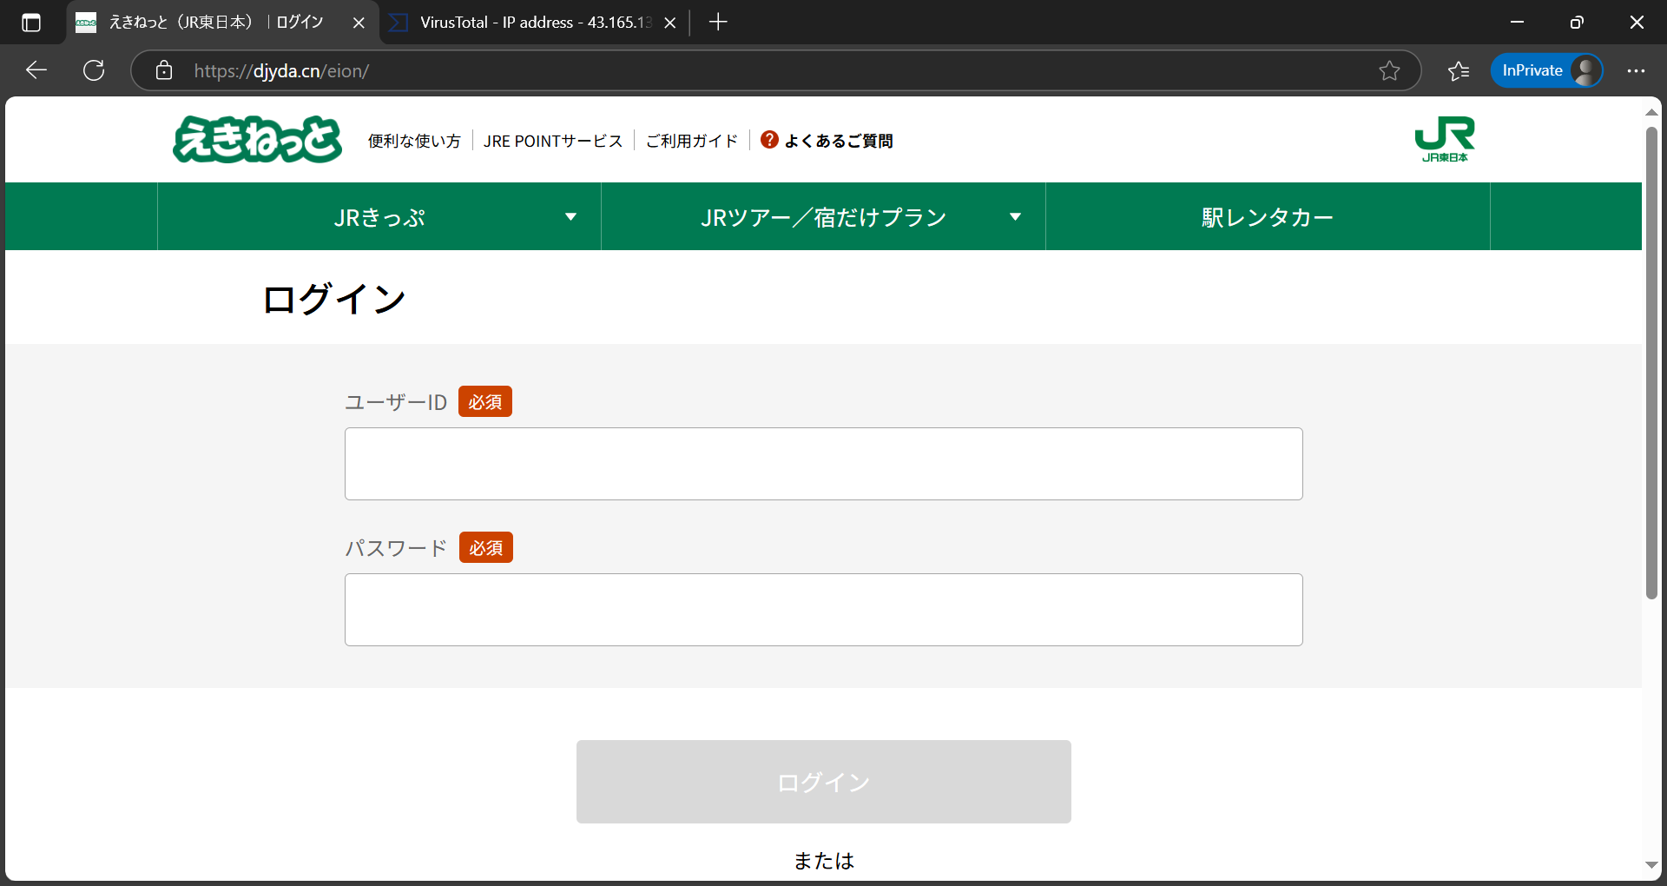
Task: Expand the JRきっぷ dropdown arrow
Action: tap(570, 217)
